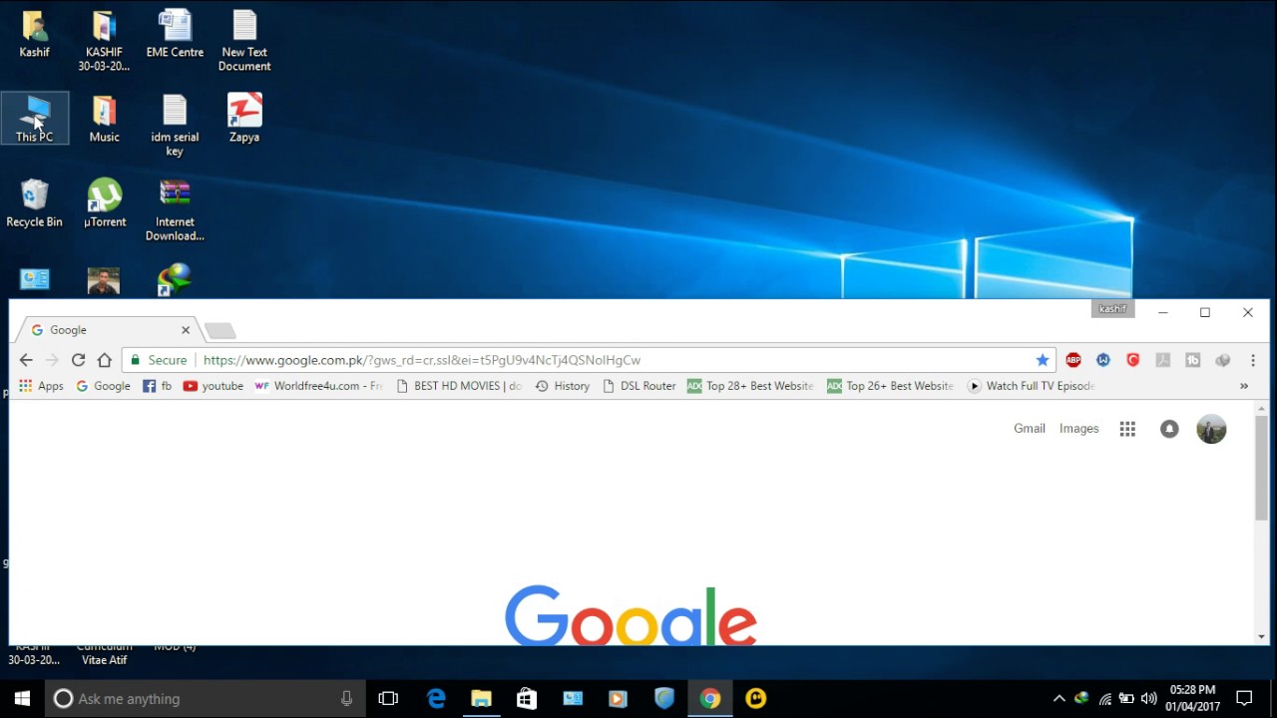This screenshot has width=1277, height=718.
Task: Select the KASHIF 30-03-20 desktop folder
Action: (104, 41)
